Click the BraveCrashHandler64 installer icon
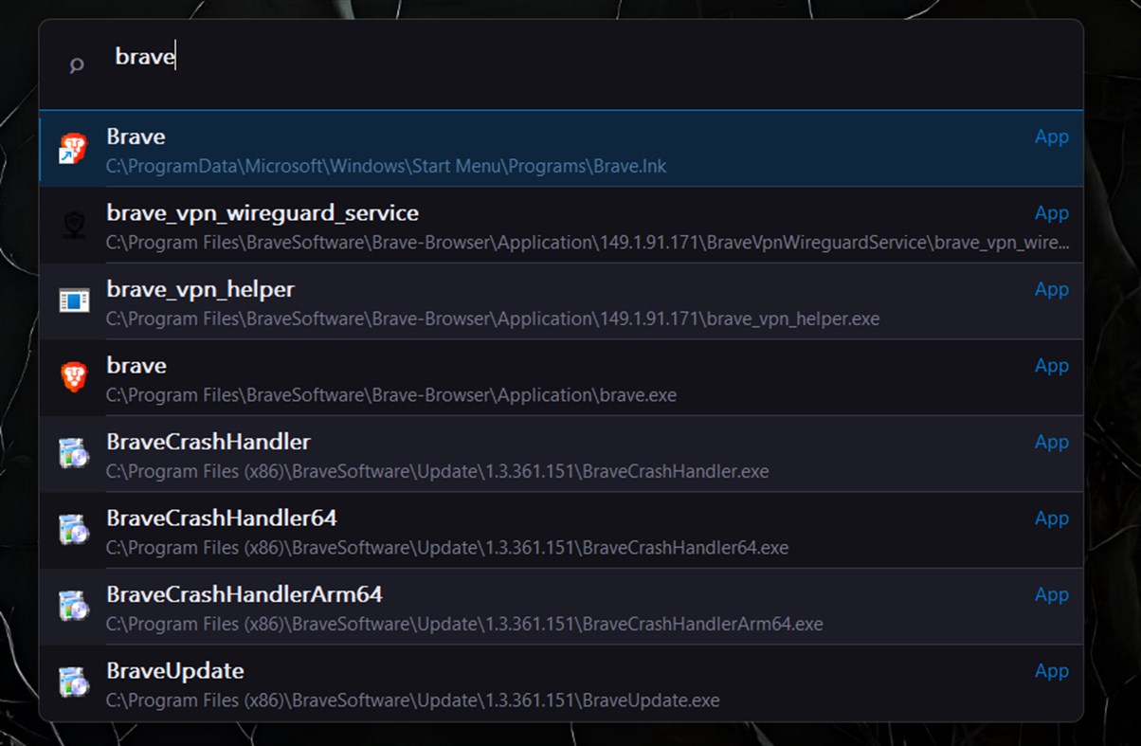 [x=73, y=530]
